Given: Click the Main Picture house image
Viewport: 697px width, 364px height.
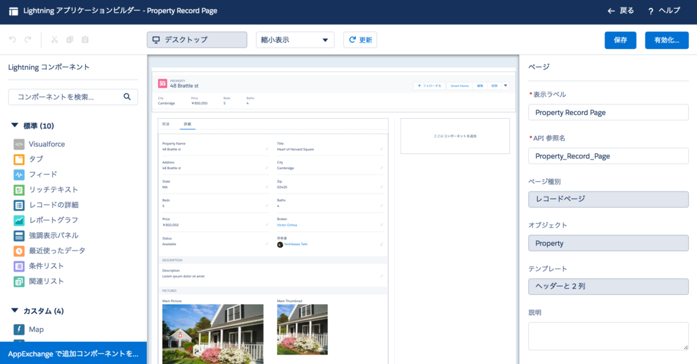Looking at the screenshot, I should pyautogui.click(x=212, y=334).
